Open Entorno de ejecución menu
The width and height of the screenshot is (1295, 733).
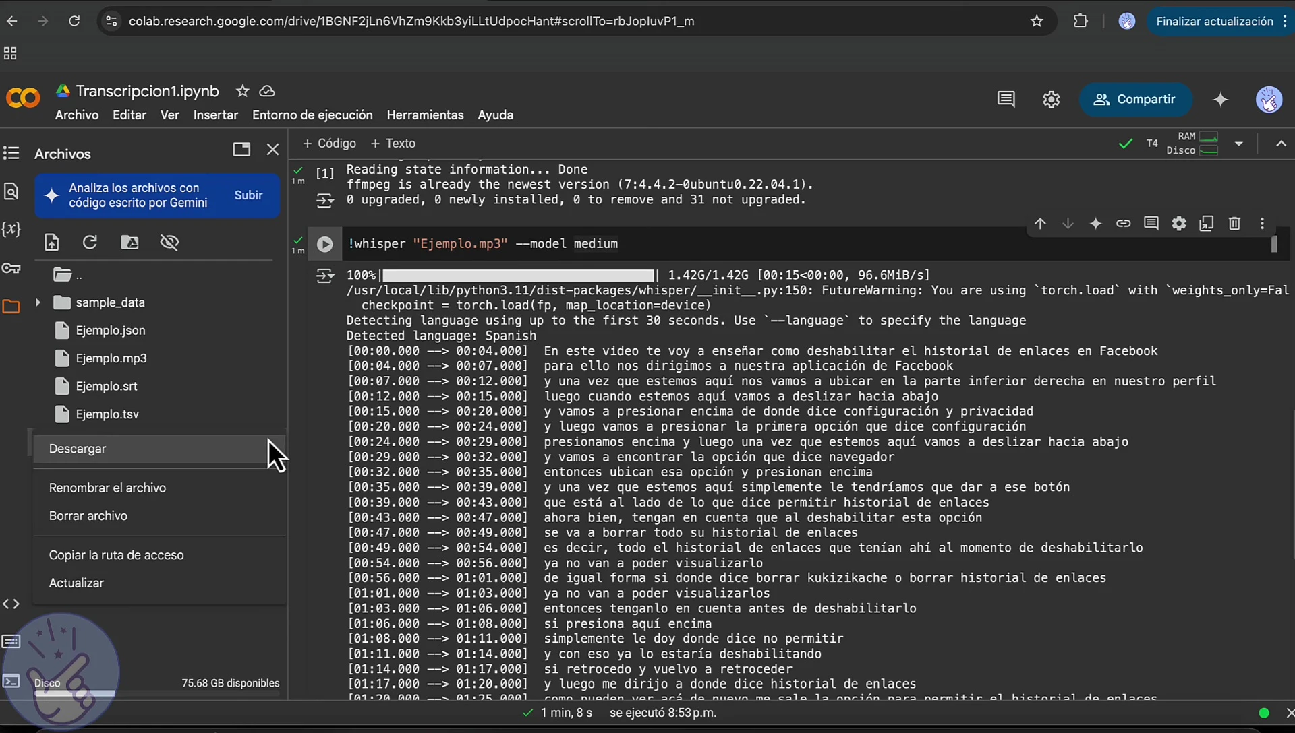312,115
